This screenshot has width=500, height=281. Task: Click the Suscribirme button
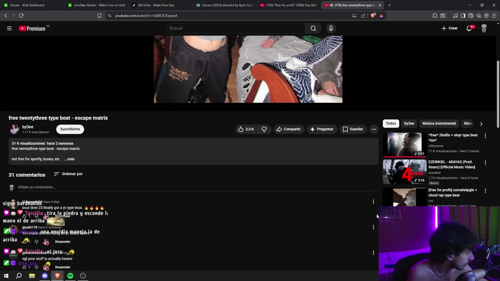tap(70, 129)
